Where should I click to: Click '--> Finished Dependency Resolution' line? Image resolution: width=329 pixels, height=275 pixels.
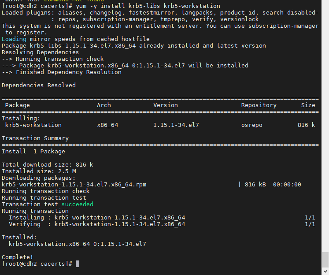click(62, 72)
